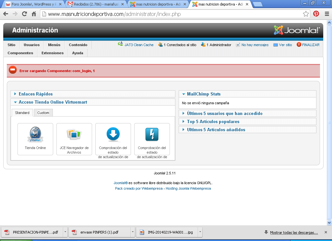Click the JAT3 Clean Cache icon
This screenshot has width=332, height=241.
click(120, 44)
